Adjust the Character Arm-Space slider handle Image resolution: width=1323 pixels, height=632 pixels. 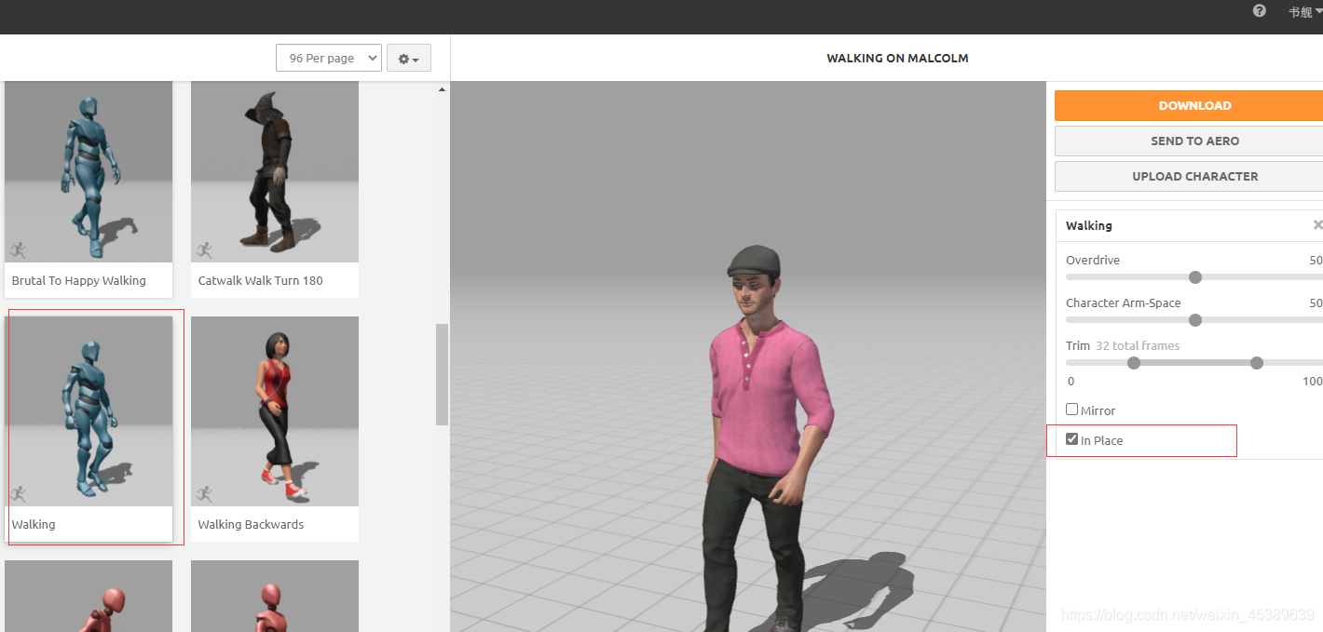1195,320
